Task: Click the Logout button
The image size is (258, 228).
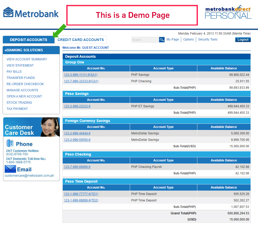Action: point(243,39)
